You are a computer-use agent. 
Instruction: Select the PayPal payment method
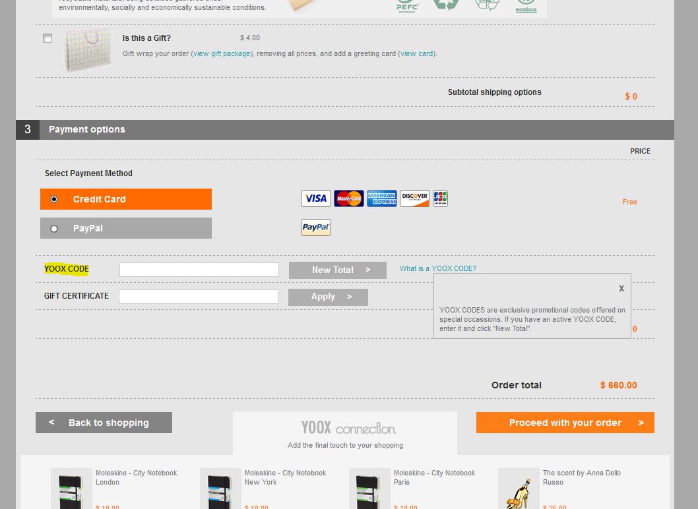coord(54,228)
